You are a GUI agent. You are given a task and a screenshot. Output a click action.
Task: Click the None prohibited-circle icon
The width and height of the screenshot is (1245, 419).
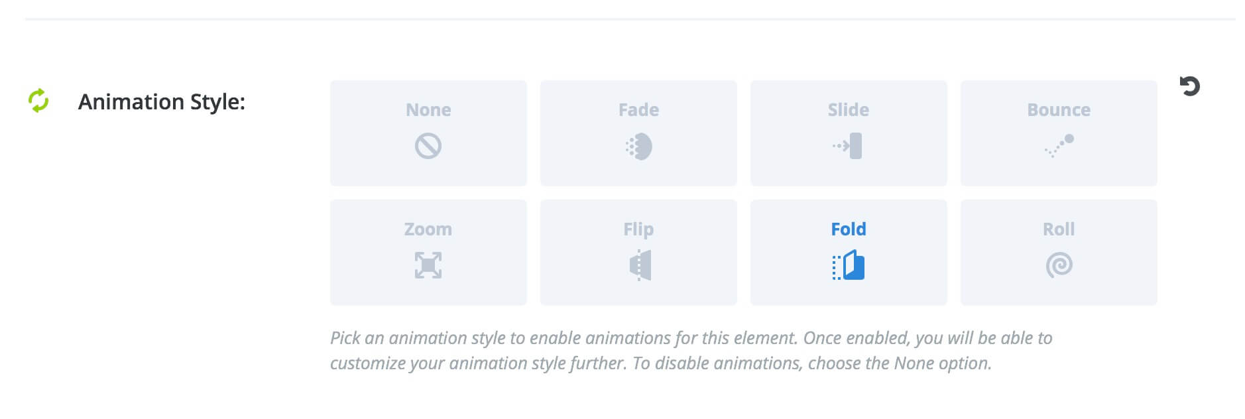[x=428, y=146]
